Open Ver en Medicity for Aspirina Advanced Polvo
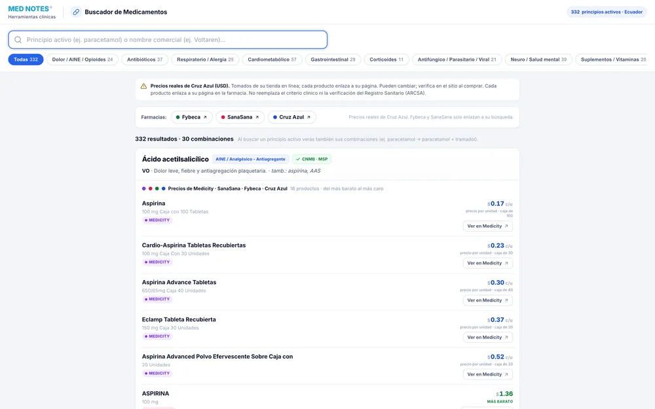The height and width of the screenshot is (409, 655). [487, 375]
